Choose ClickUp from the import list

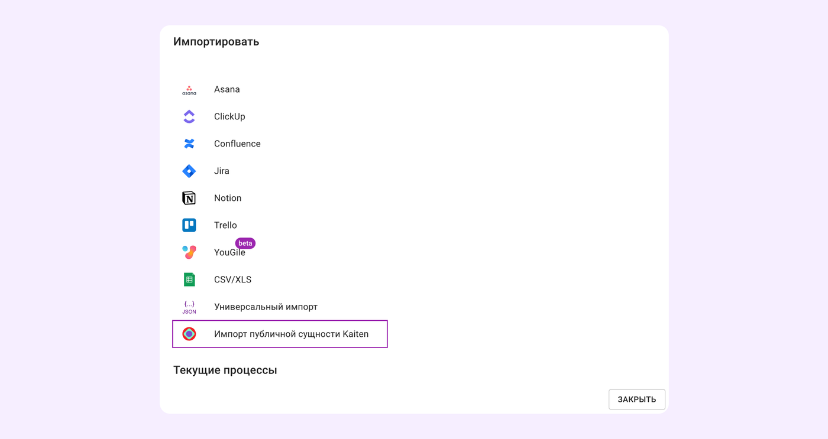[x=229, y=117]
